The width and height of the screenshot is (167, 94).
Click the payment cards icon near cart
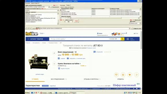(114, 34)
